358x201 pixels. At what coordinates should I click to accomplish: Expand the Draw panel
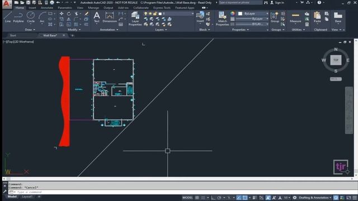click(x=30, y=30)
